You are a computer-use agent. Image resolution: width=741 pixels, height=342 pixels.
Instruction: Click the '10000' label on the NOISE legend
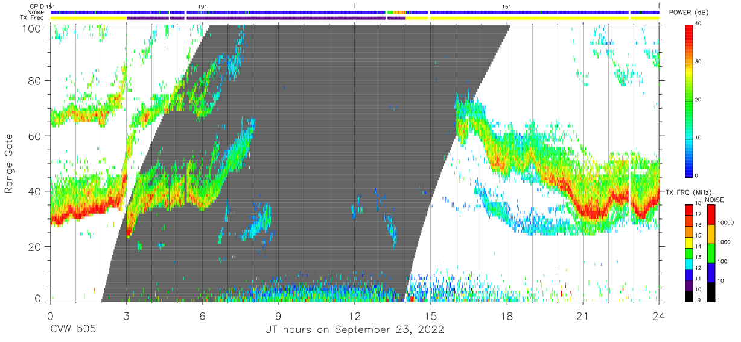pyautogui.click(x=726, y=223)
